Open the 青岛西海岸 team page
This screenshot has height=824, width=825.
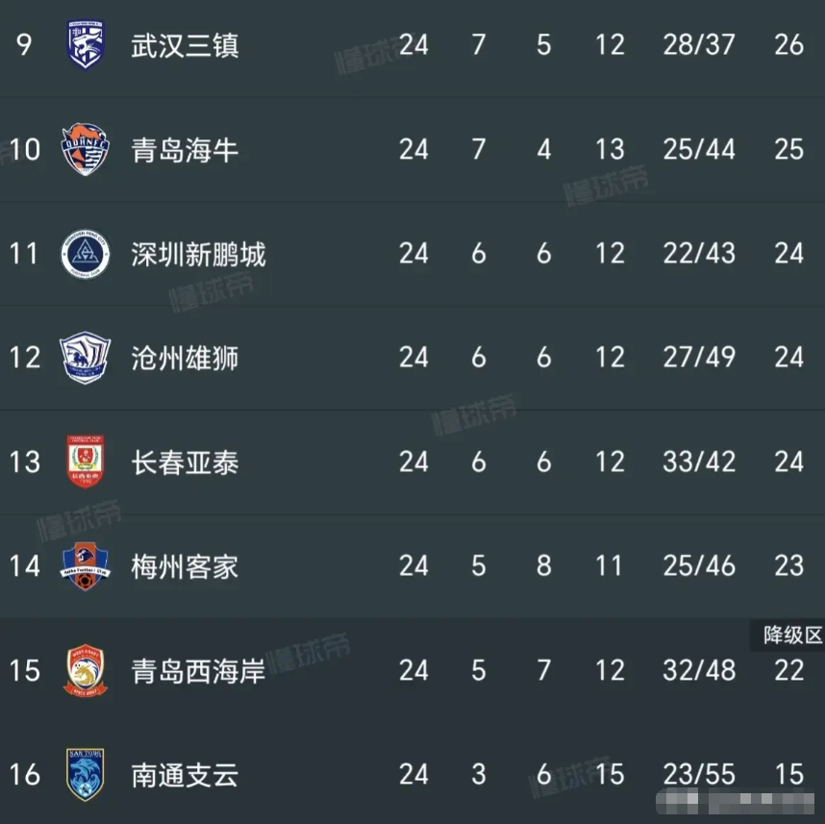198,671
